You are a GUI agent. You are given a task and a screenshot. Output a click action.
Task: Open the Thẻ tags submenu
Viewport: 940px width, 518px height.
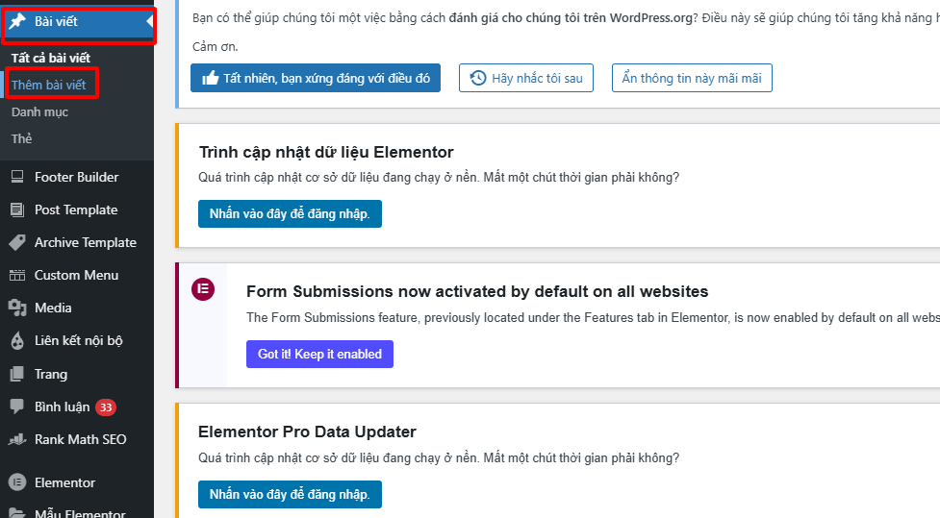click(x=21, y=139)
